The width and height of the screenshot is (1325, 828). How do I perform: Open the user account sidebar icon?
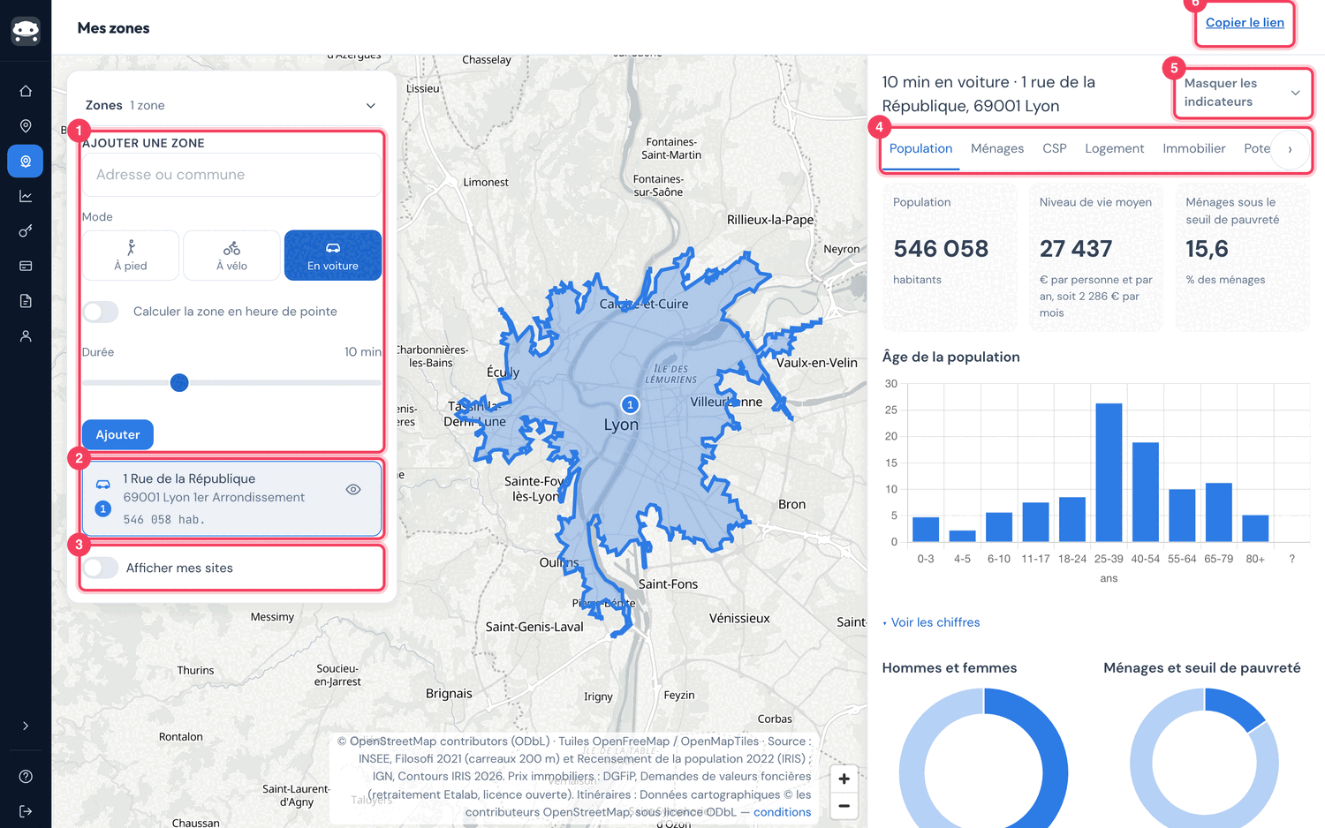[x=26, y=336]
